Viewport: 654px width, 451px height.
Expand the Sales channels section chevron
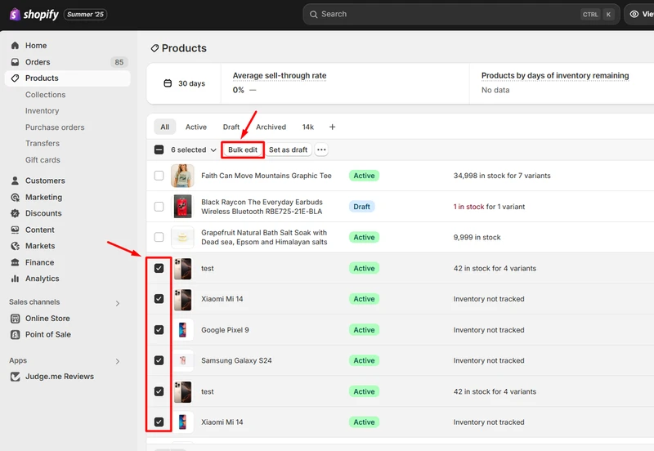[x=118, y=303]
